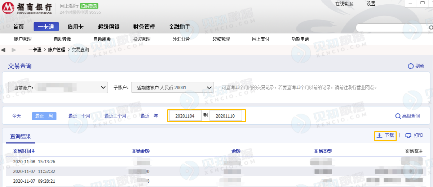This screenshot has height=187, width=433.
Task: Go back with the left arrow icon
Action: [x=3, y=50]
